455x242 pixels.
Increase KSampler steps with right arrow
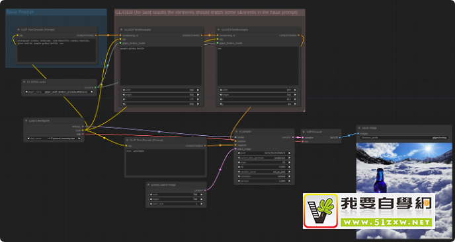pos(289,162)
